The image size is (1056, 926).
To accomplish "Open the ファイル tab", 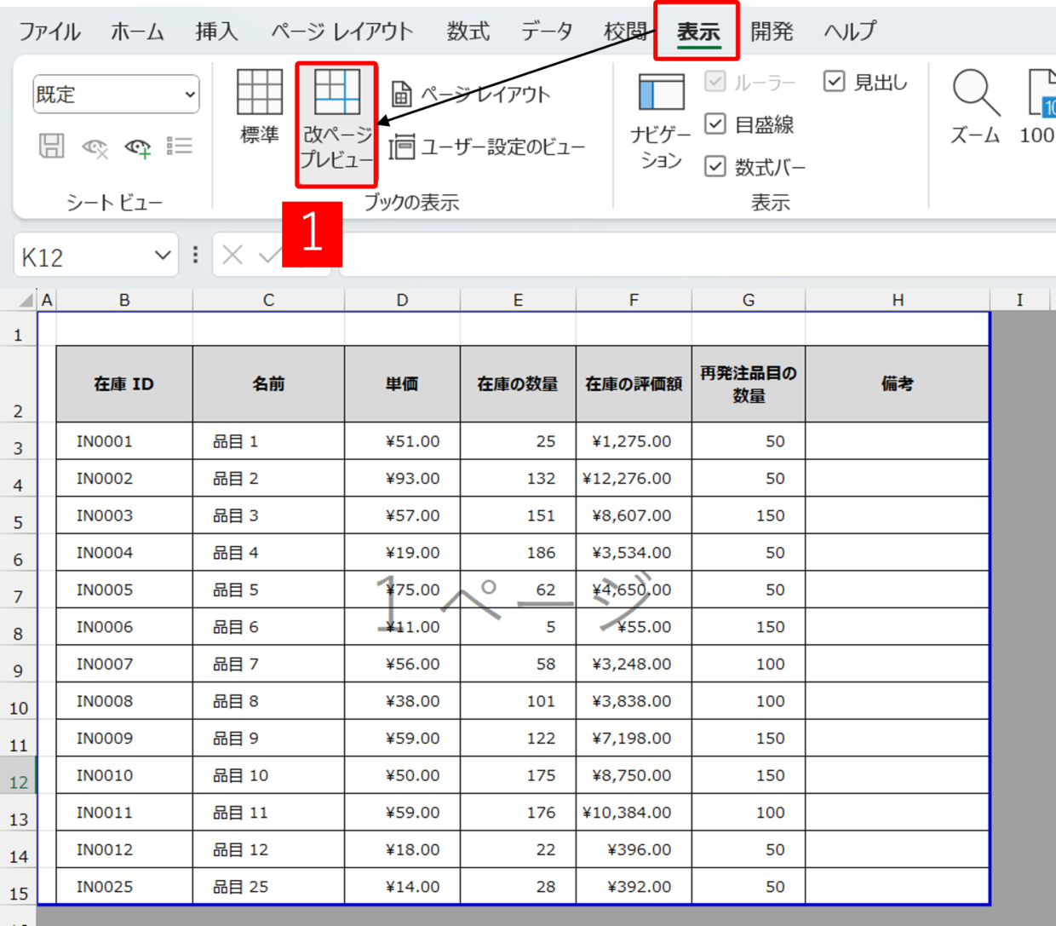I will click(x=49, y=32).
